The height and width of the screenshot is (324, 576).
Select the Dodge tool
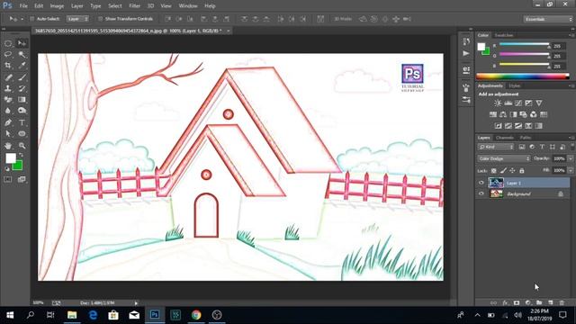pyautogui.click(x=22, y=111)
